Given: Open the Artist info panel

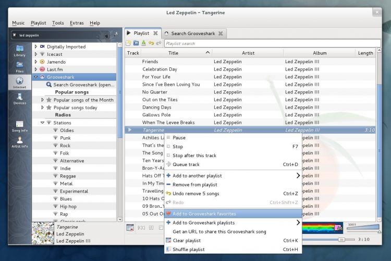Looking at the screenshot, I should pyautogui.click(x=19, y=142).
